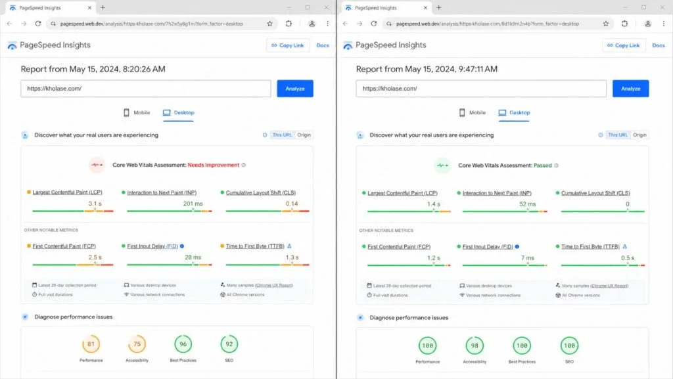Click CLS 0.14 distribution bar

pyautogui.click(x=267, y=211)
